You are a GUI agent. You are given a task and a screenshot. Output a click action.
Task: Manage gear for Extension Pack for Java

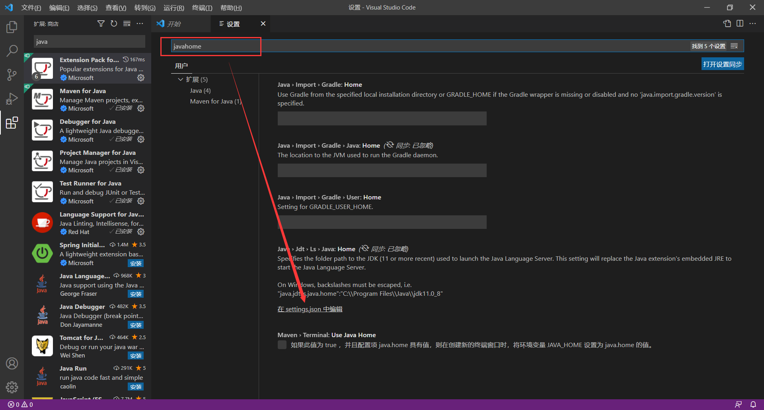tap(141, 78)
